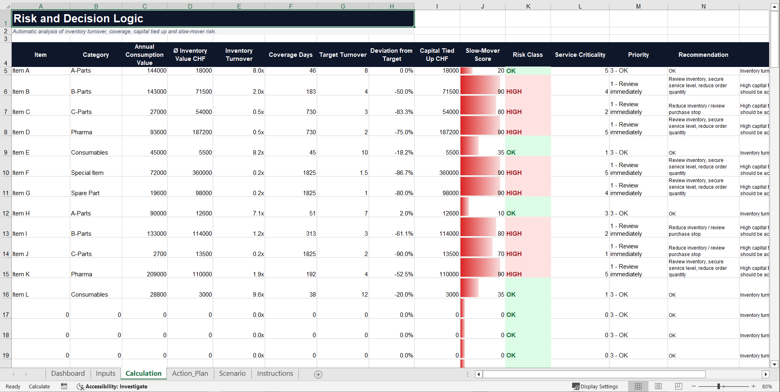This screenshot has height=392, width=780.
Task: Click Item C's 'Reduce inventory / review' recommendation
Action: pyautogui.click(x=703, y=106)
